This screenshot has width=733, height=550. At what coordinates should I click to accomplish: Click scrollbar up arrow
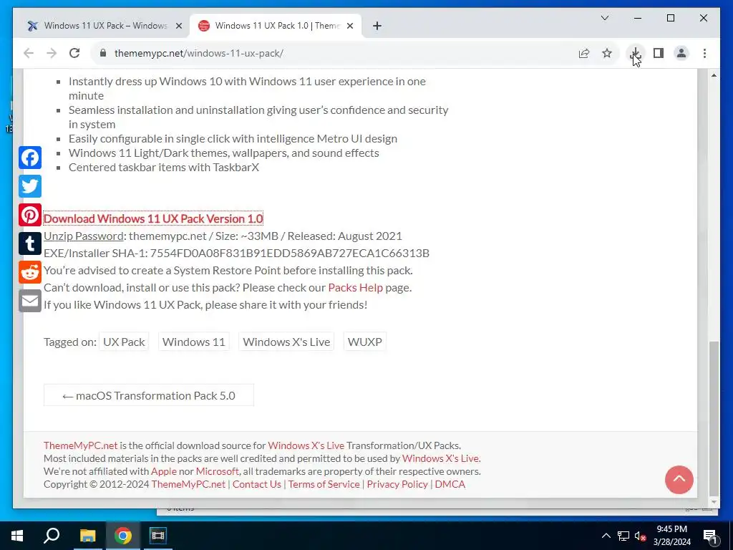point(714,75)
